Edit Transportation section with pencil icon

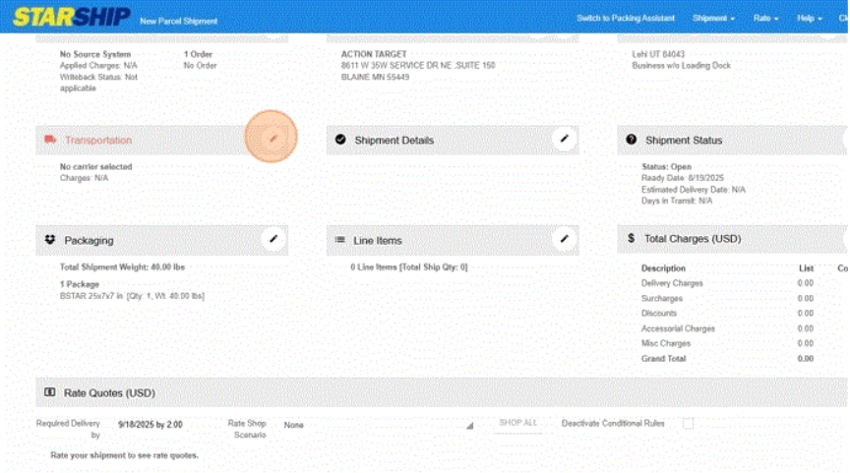(x=273, y=140)
